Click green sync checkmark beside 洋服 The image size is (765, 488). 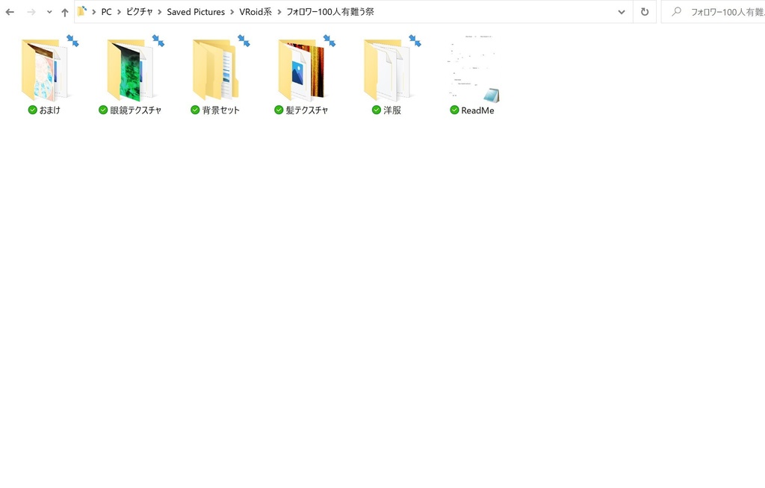click(377, 110)
